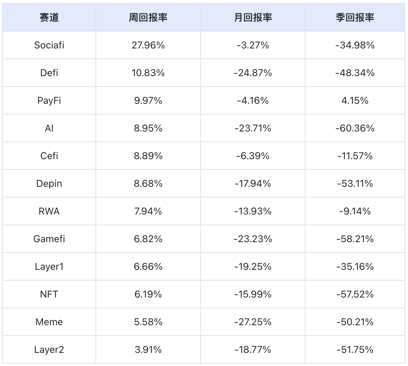Click the -60.36% quarterly return cell
Viewport: 408px width, 366px height.
pos(355,128)
